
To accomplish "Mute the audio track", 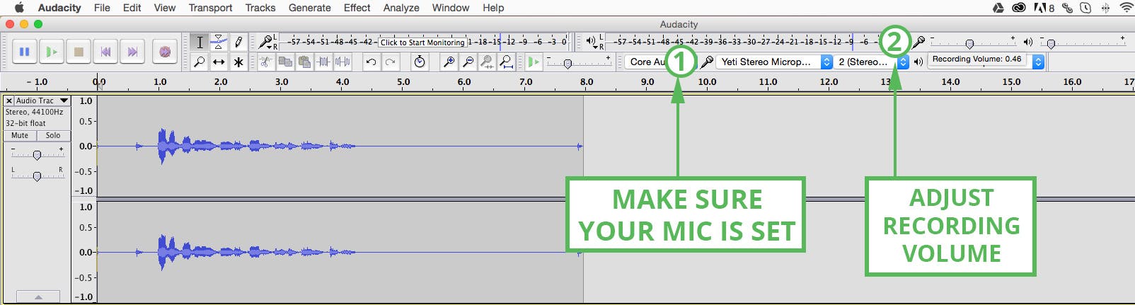I will click(20, 135).
